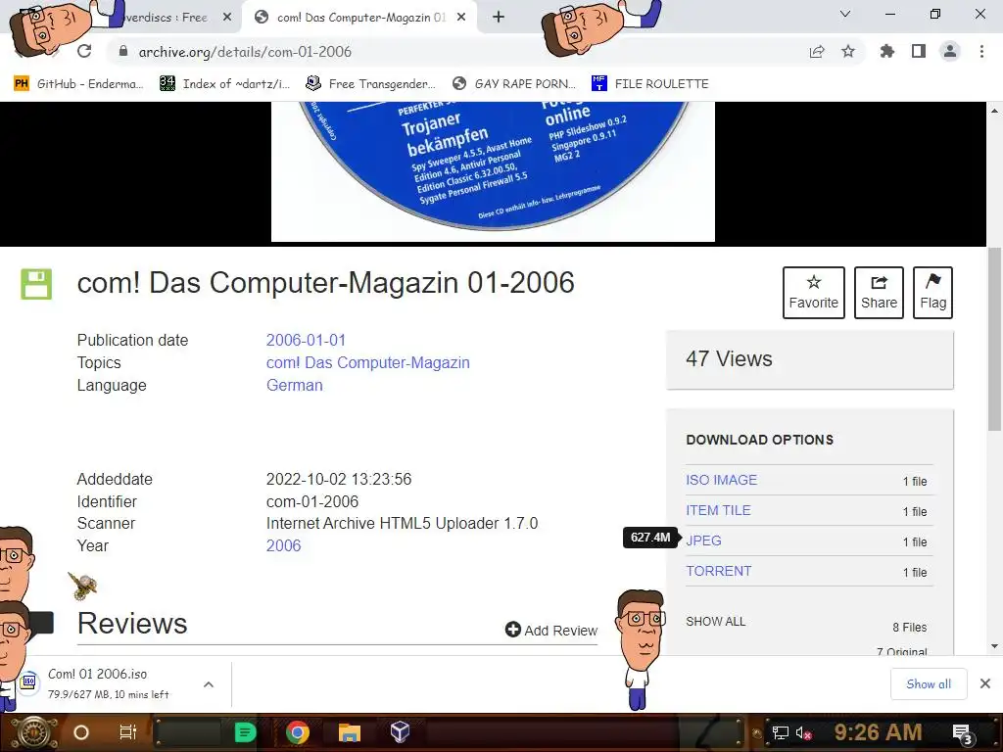
Task: Close the com! Das Computer-Magazin tab
Action: tap(461, 18)
